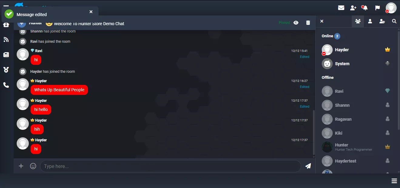The height and width of the screenshot is (188, 400).
Task: Open the add-friend requests icon
Action: tap(353, 8)
